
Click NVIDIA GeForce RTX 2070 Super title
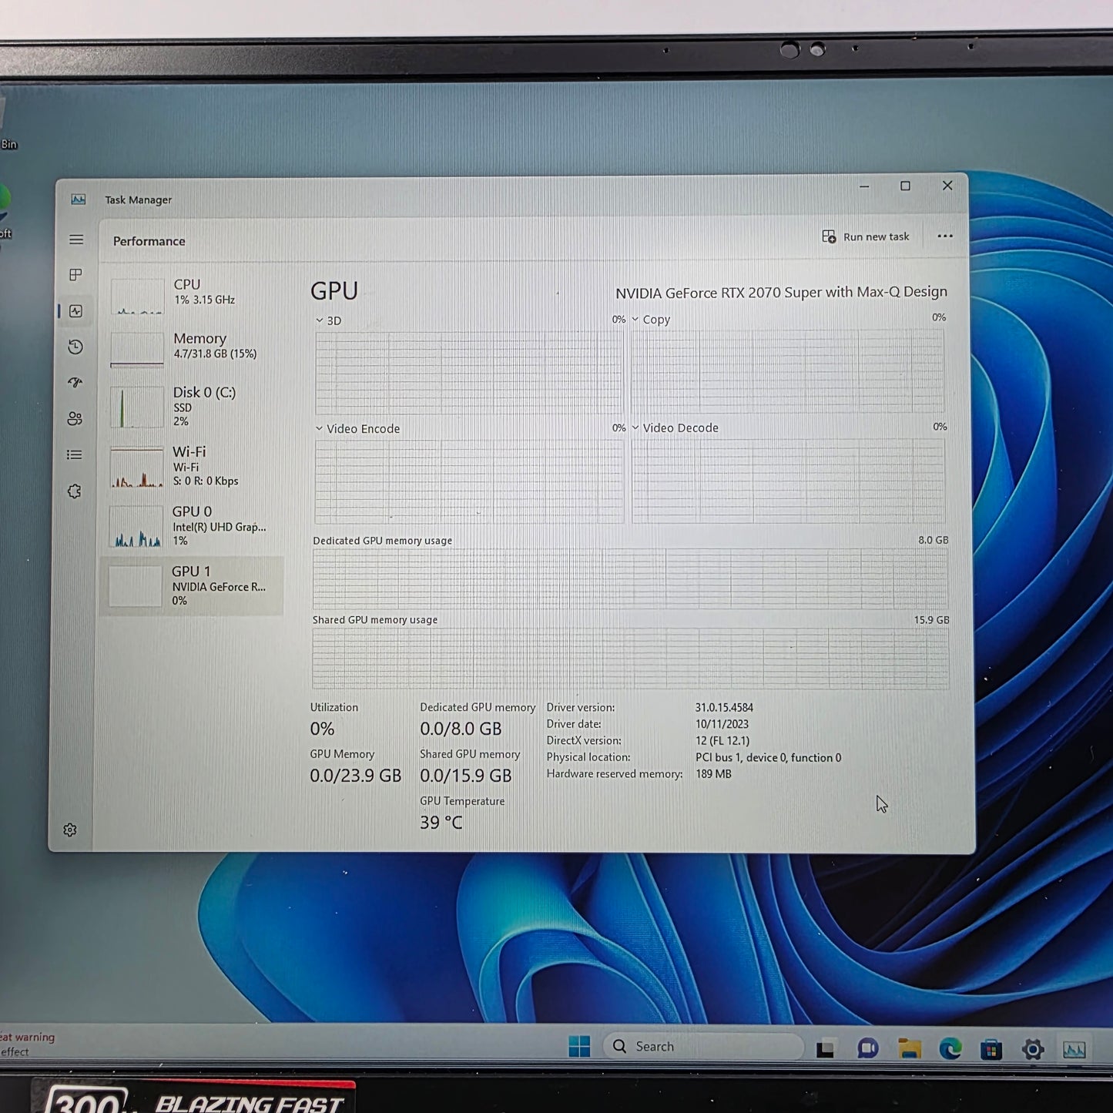coord(781,293)
